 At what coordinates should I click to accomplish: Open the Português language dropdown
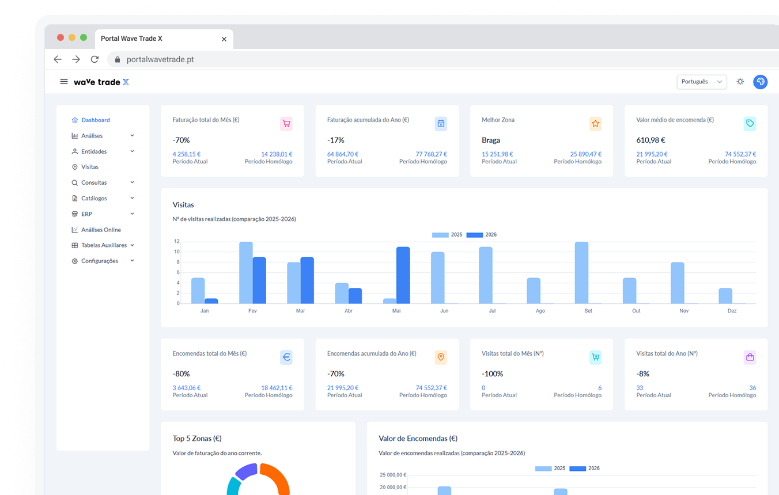(x=702, y=82)
